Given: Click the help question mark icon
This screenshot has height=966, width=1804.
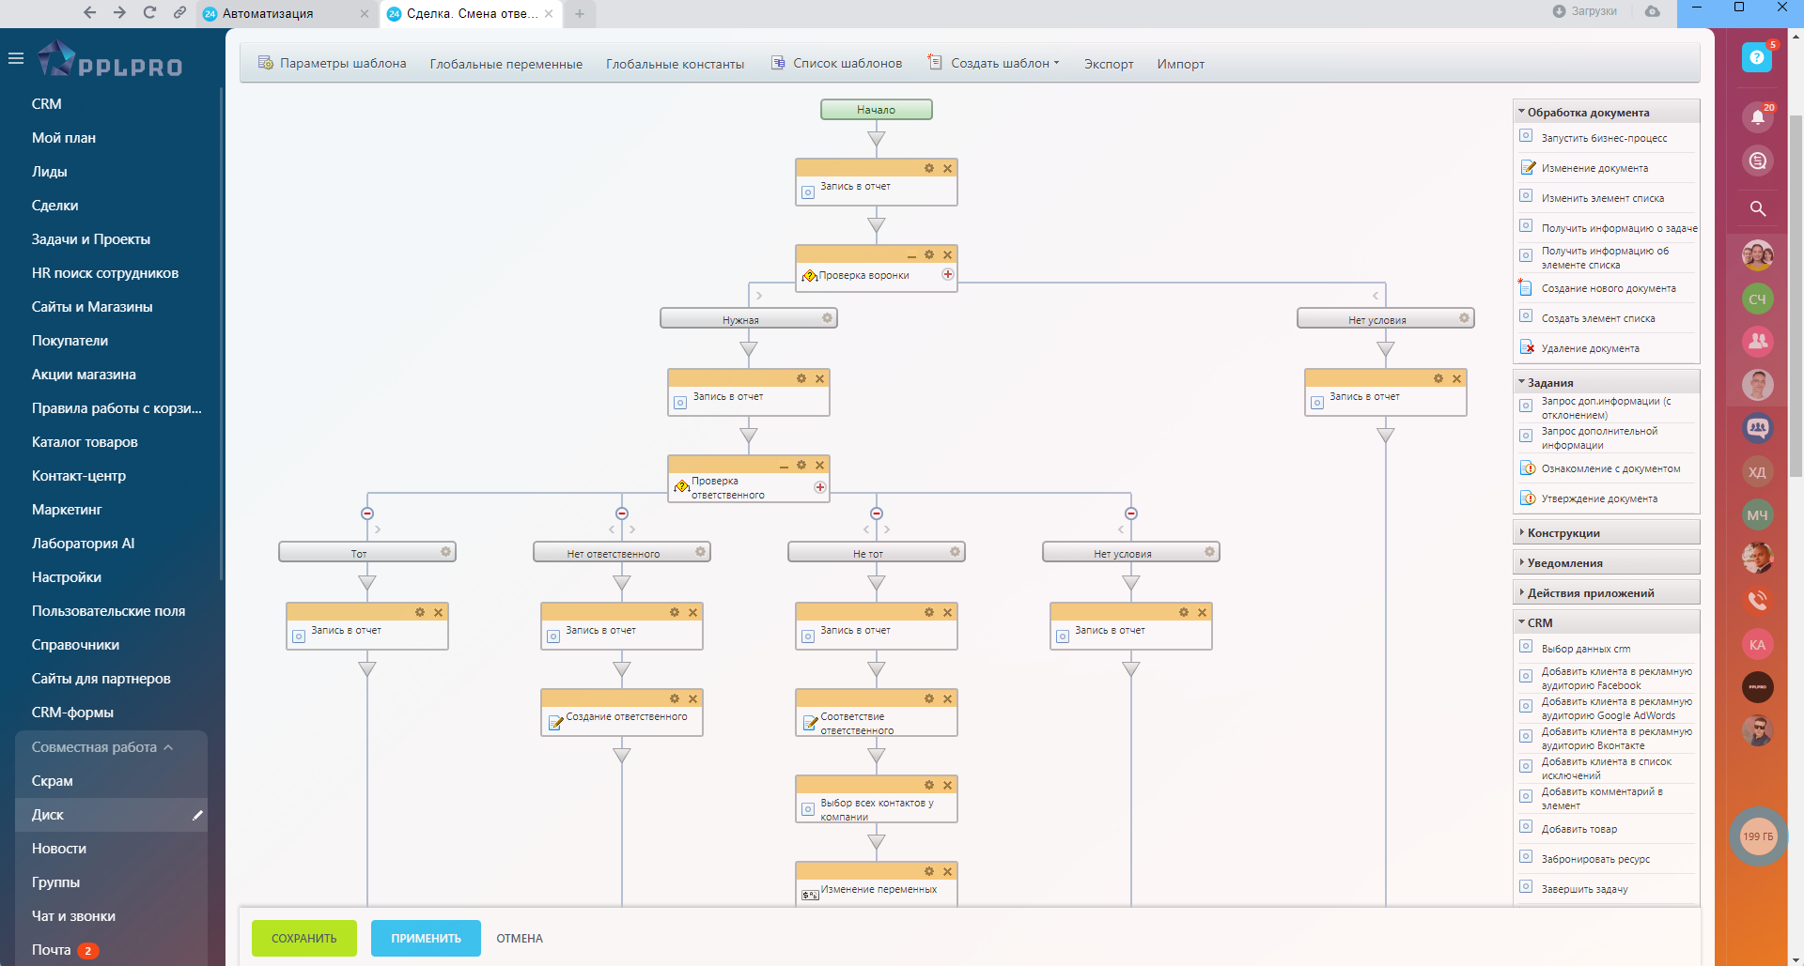Looking at the screenshot, I should pyautogui.click(x=1756, y=57).
